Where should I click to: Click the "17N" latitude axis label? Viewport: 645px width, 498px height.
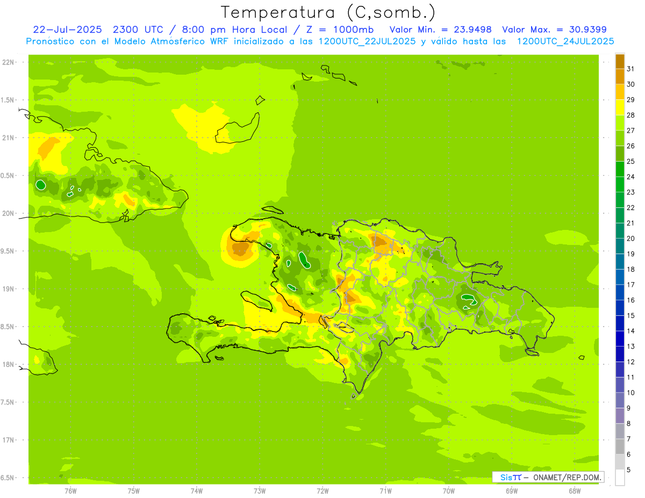tap(9, 440)
